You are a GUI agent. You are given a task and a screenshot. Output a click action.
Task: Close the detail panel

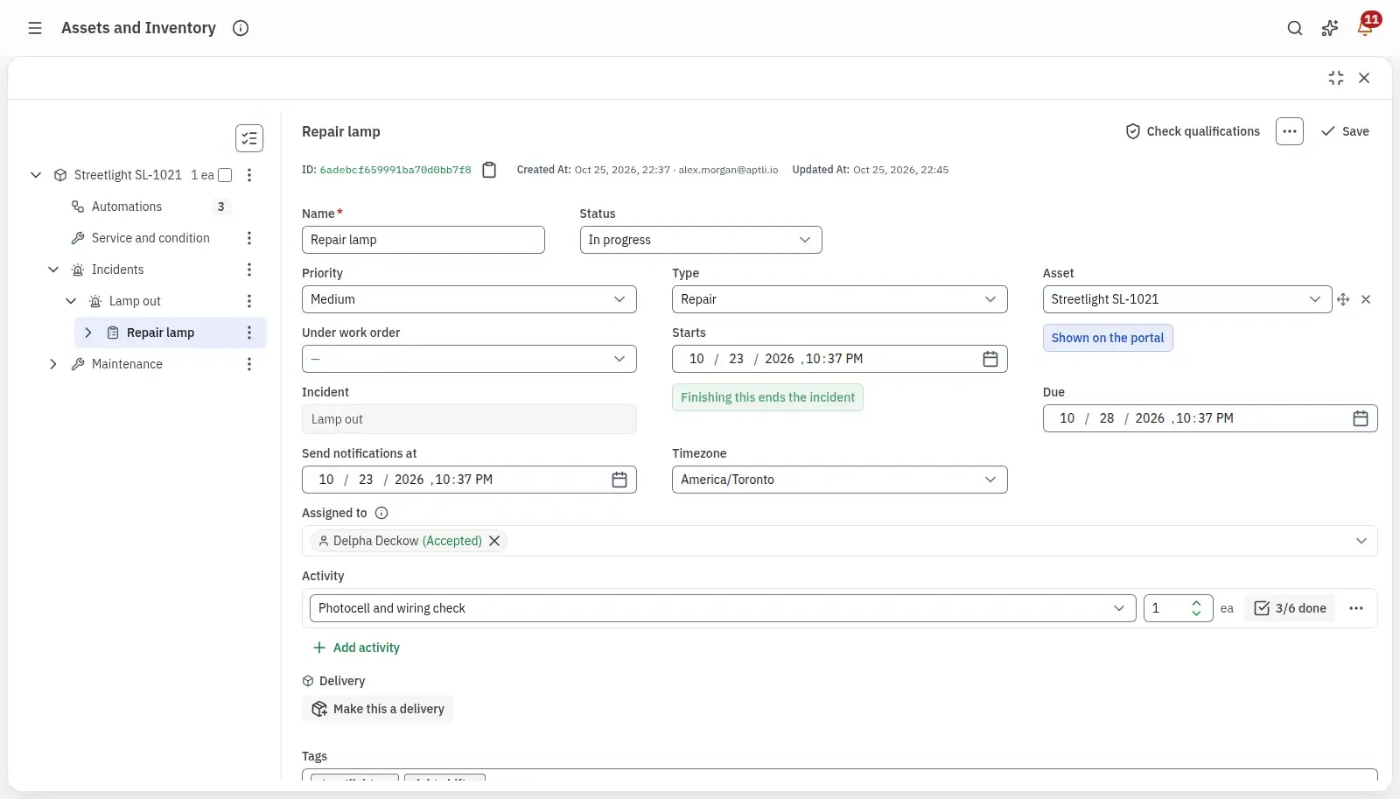(x=1364, y=78)
